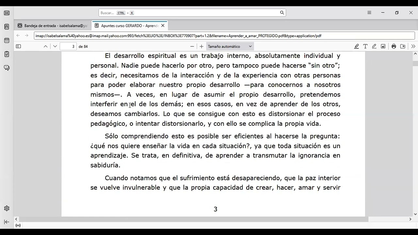Switch to Bandeja de entrada tab

(x=53, y=25)
